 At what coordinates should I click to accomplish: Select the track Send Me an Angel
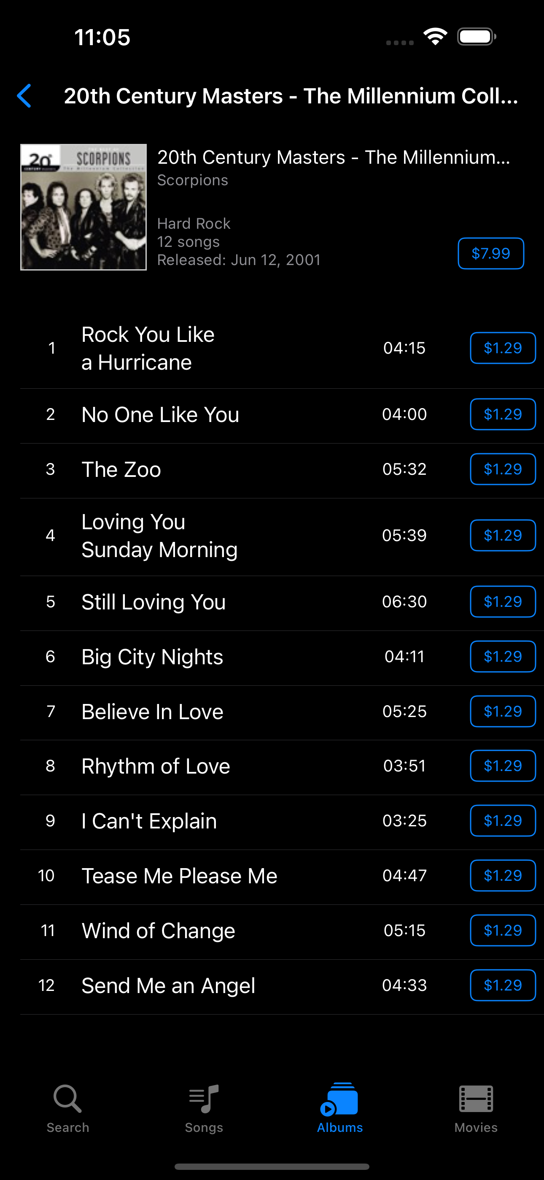point(282,986)
